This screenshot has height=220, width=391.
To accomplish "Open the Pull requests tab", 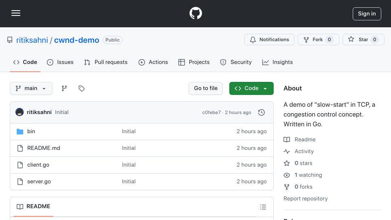I will pos(106,62).
